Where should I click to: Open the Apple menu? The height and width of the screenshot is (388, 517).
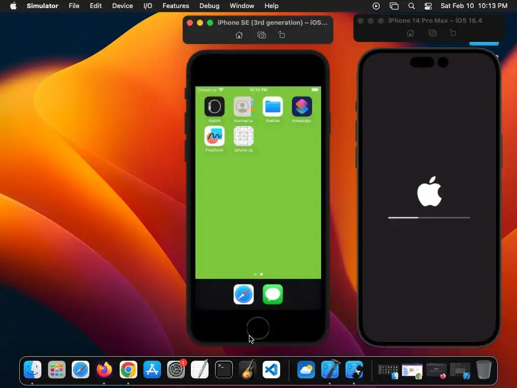[x=13, y=6]
